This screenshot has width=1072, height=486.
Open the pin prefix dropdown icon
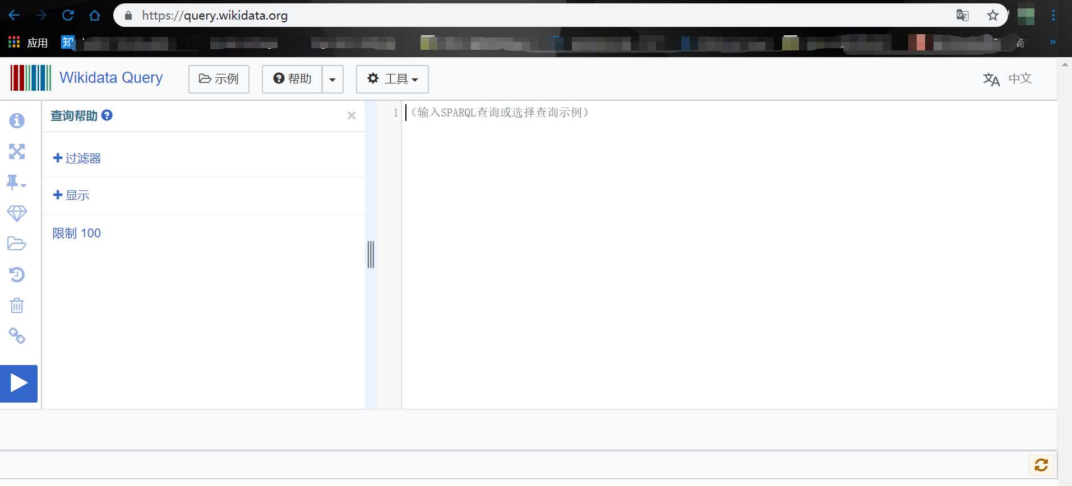click(16, 183)
